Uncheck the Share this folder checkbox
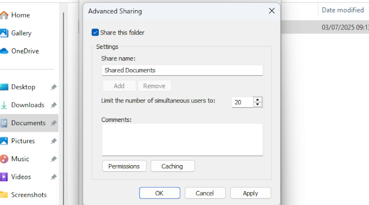 click(95, 32)
